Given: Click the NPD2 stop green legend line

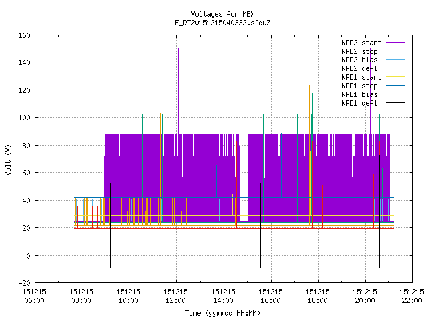Looking at the screenshot, I should [x=395, y=51].
